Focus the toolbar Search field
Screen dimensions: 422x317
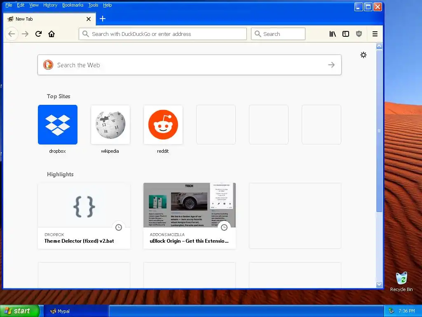[x=278, y=34]
